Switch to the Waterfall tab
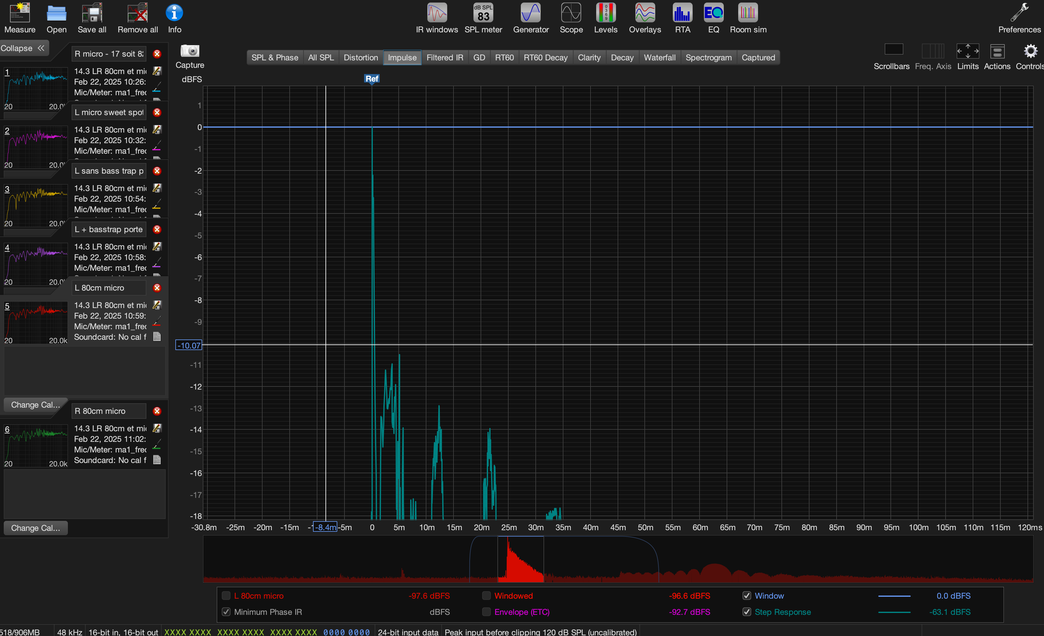Screen dimensions: 1044x636 pyautogui.click(x=659, y=58)
